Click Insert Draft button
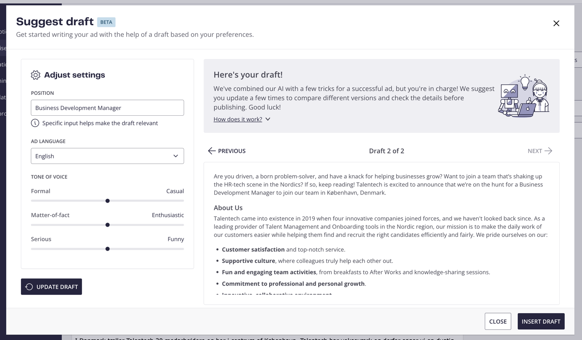This screenshot has height=340, width=582. point(541,322)
